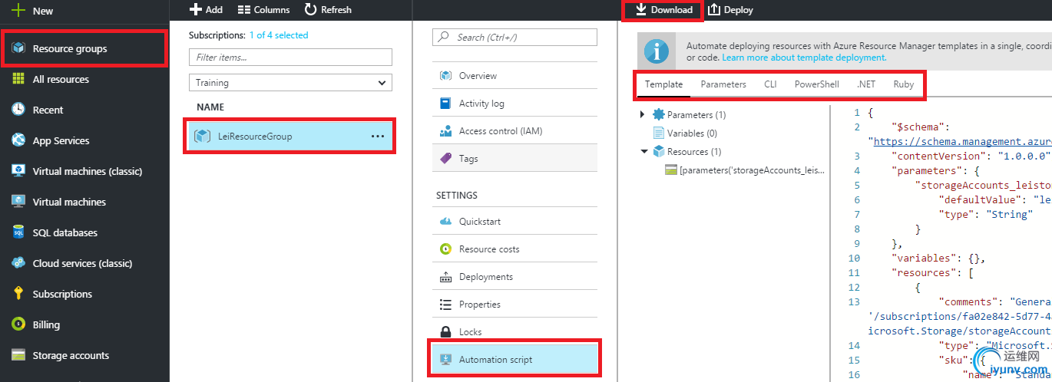This screenshot has height=382, width=1052.
Task: Click the Recent clock icon
Action: (18, 110)
